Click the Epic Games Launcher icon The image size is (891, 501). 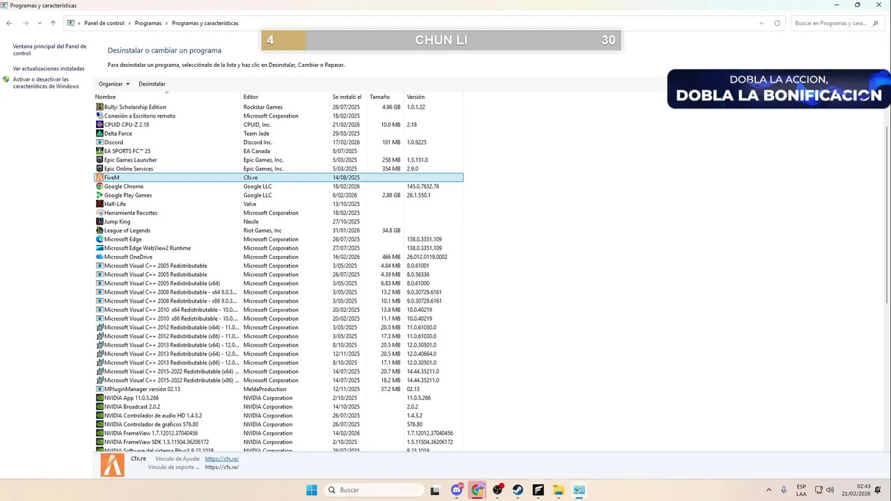pos(100,160)
